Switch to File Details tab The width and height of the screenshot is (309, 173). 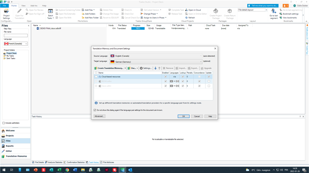click(38, 162)
